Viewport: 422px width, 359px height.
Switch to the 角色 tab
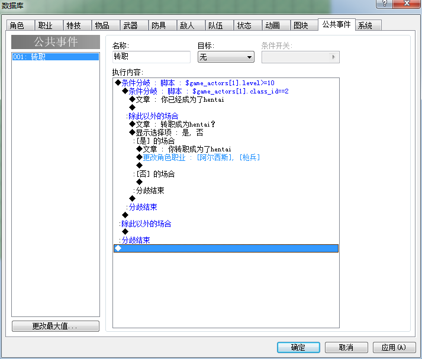pyautogui.click(x=20, y=25)
